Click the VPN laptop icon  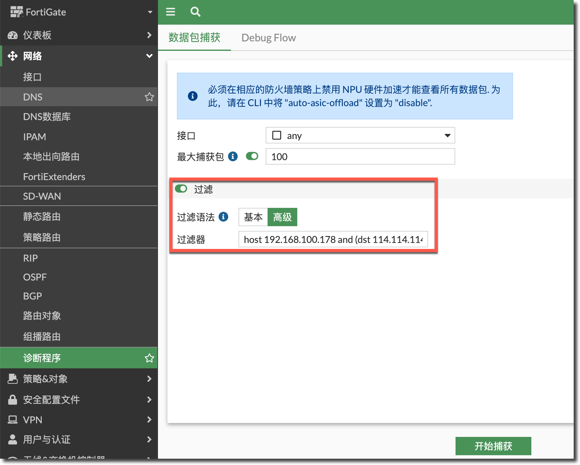coord(13,420)
